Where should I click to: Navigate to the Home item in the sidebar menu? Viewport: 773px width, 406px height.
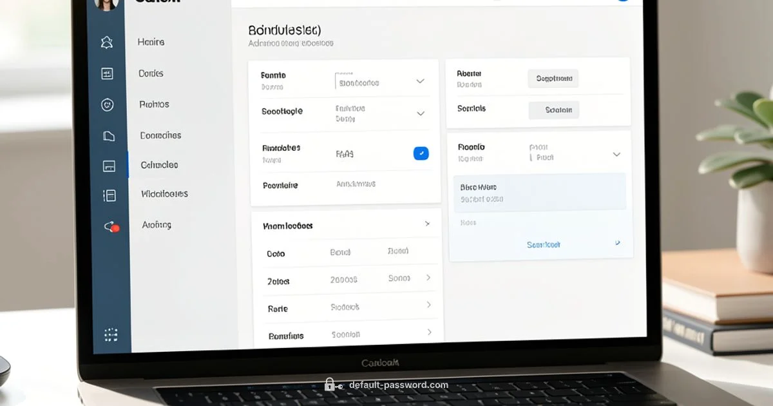(150, 41)
